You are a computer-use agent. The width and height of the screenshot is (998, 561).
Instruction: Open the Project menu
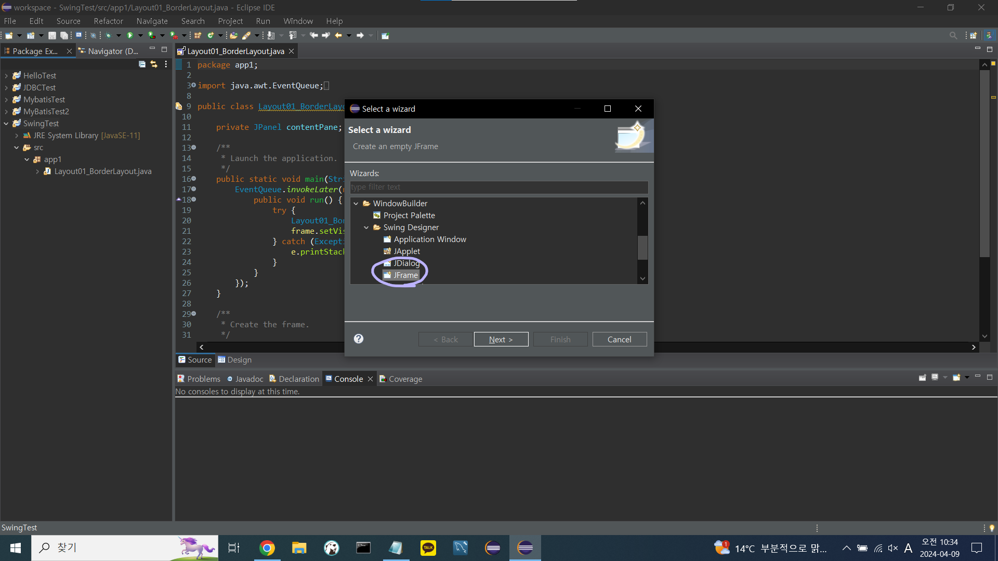click(x=230, y=21)
